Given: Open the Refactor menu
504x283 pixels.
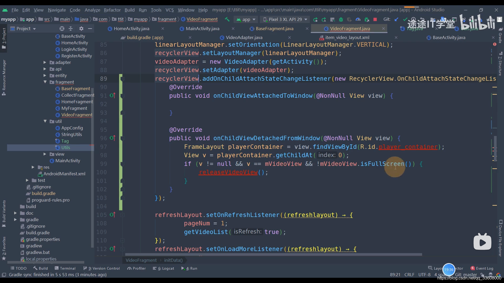Looking at the screenshot, I should click(x=112, y=10).
